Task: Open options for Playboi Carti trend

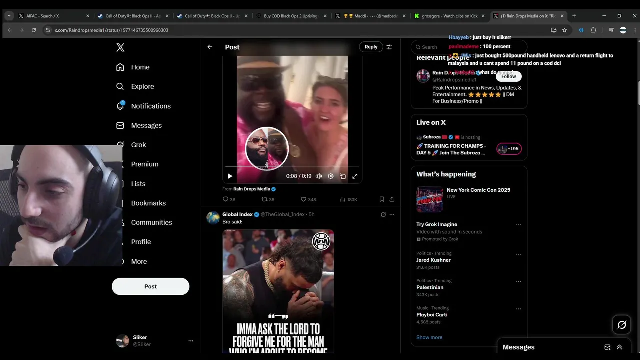Action: tap(518, 309)
